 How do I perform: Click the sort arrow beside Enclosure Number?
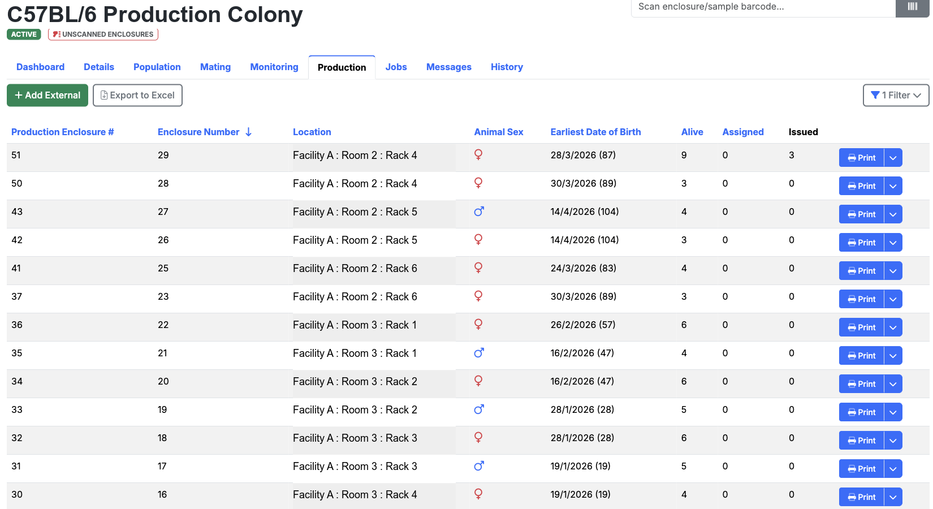tap(248, 132)
